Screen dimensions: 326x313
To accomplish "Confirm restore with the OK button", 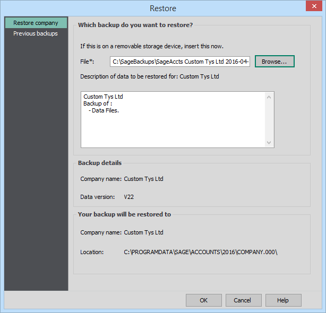I will tap(204, 300).
